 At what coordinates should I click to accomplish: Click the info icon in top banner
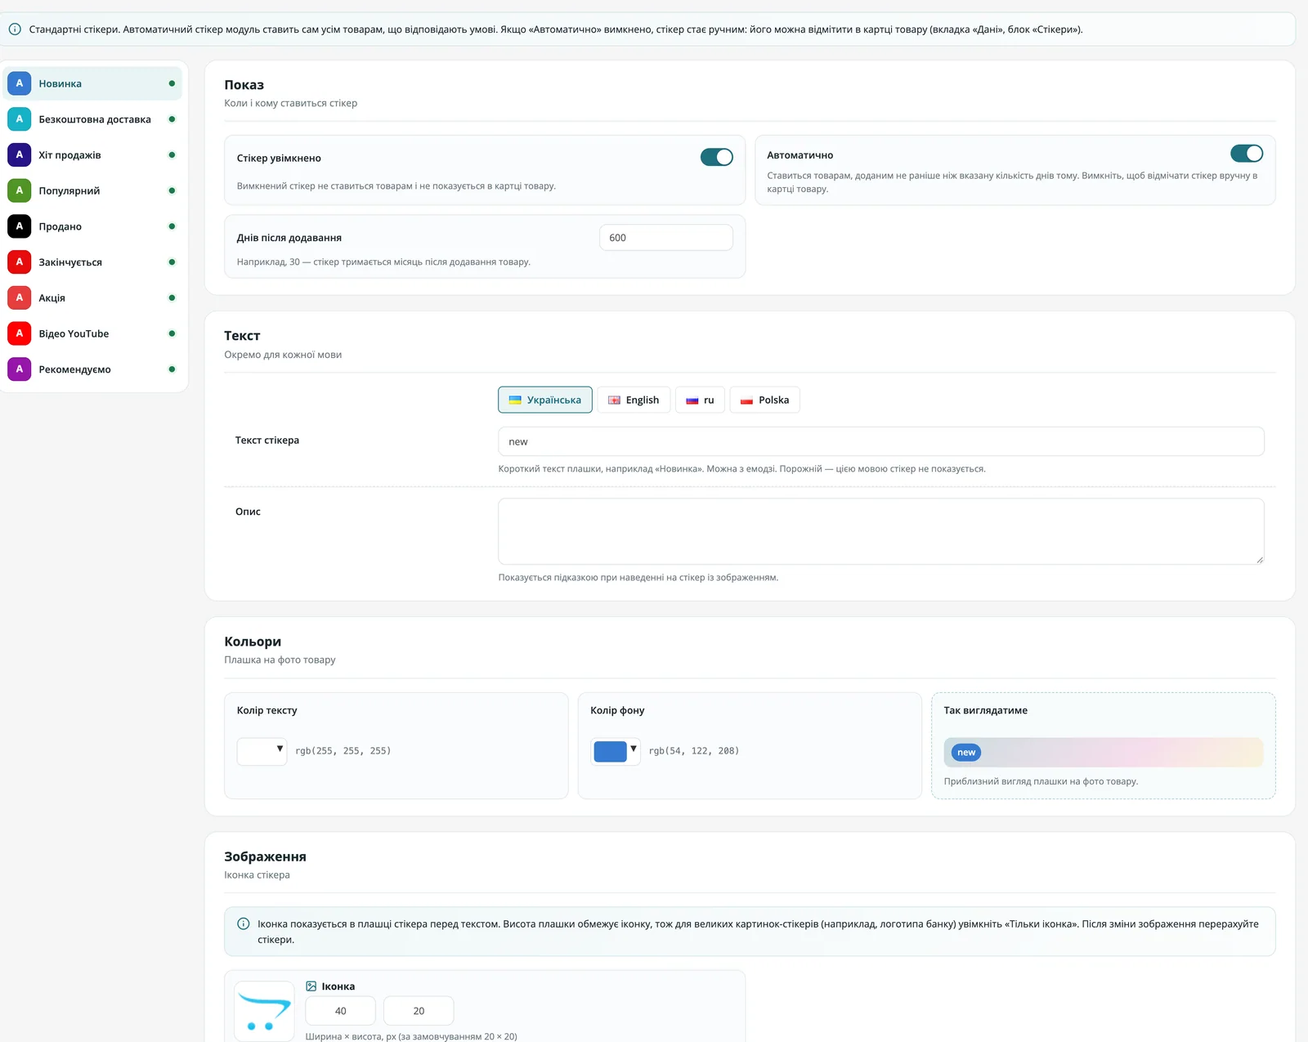15,29
